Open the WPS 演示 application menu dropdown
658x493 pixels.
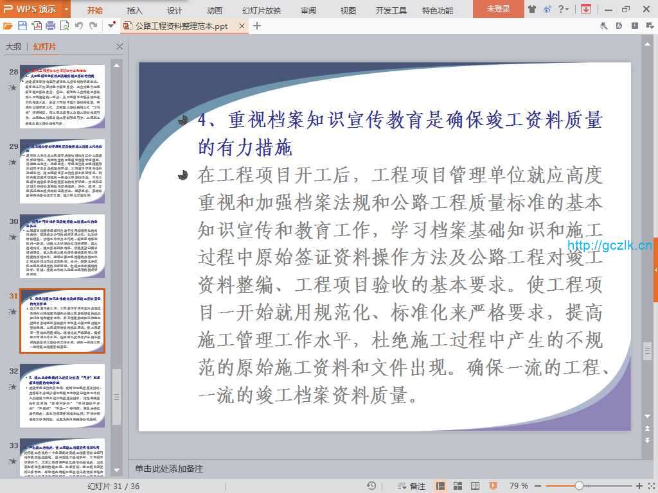coord(67,9)
